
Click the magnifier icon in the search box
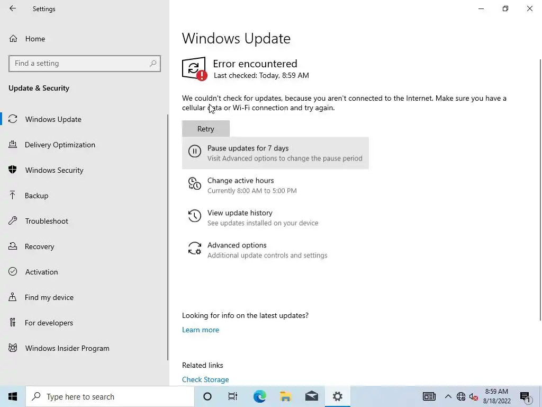153,64
